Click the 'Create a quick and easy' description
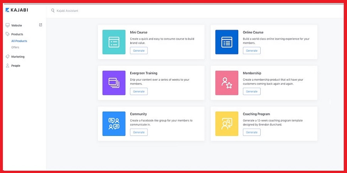This screenshot has height=173, width=347. click(162, 41)
